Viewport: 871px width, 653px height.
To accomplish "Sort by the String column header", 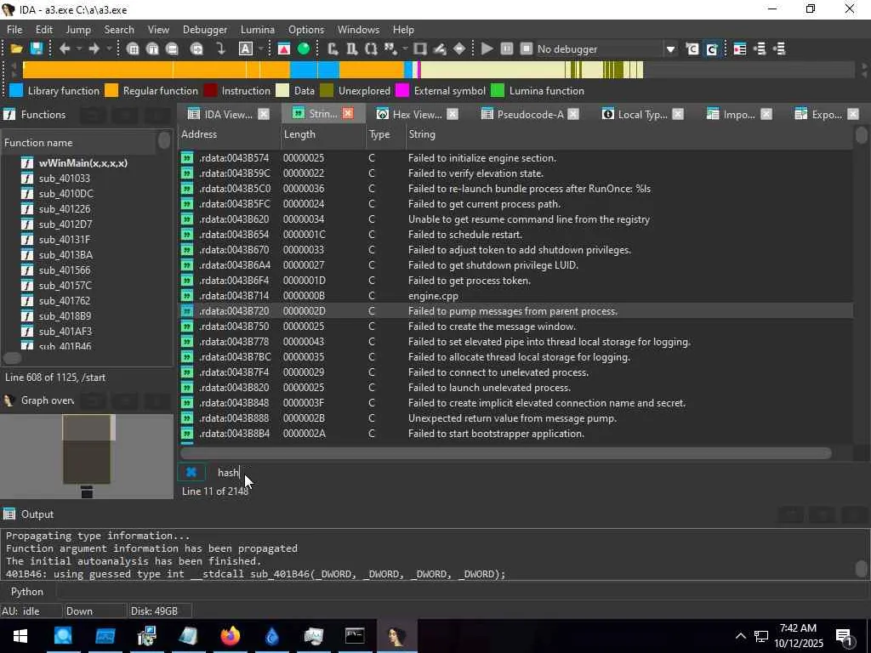I will pyautogui.click(x=629, y=134).
